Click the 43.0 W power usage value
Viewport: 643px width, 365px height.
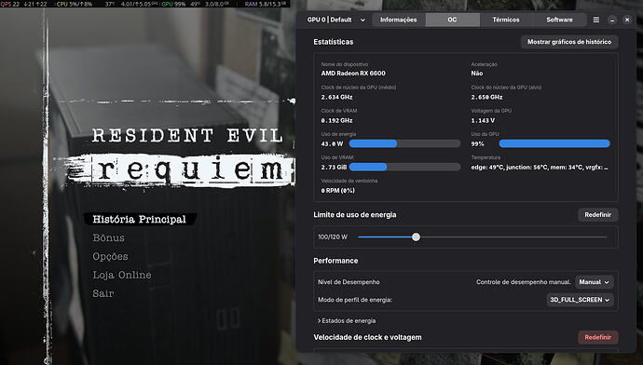point(332,143)
